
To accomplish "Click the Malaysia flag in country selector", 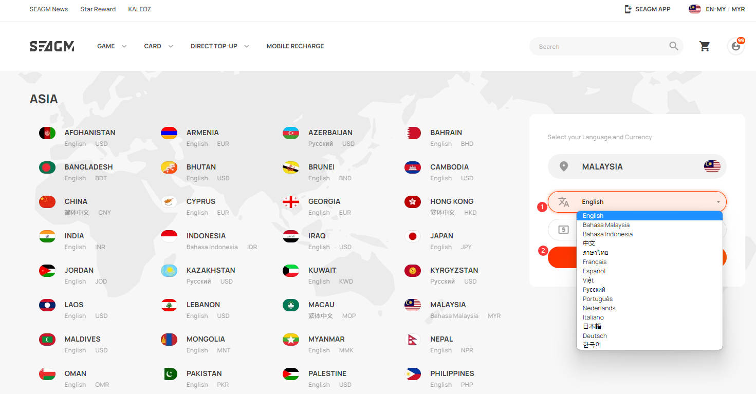I will click(x=712, y=166).
